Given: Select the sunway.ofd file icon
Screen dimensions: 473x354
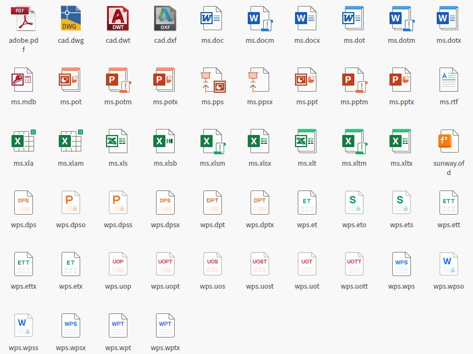Looking at the screenshot, I should click(x=449, y=142).
